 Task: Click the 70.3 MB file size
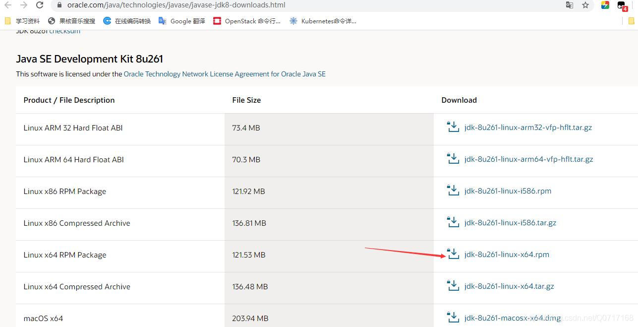[x=246, y=160]
